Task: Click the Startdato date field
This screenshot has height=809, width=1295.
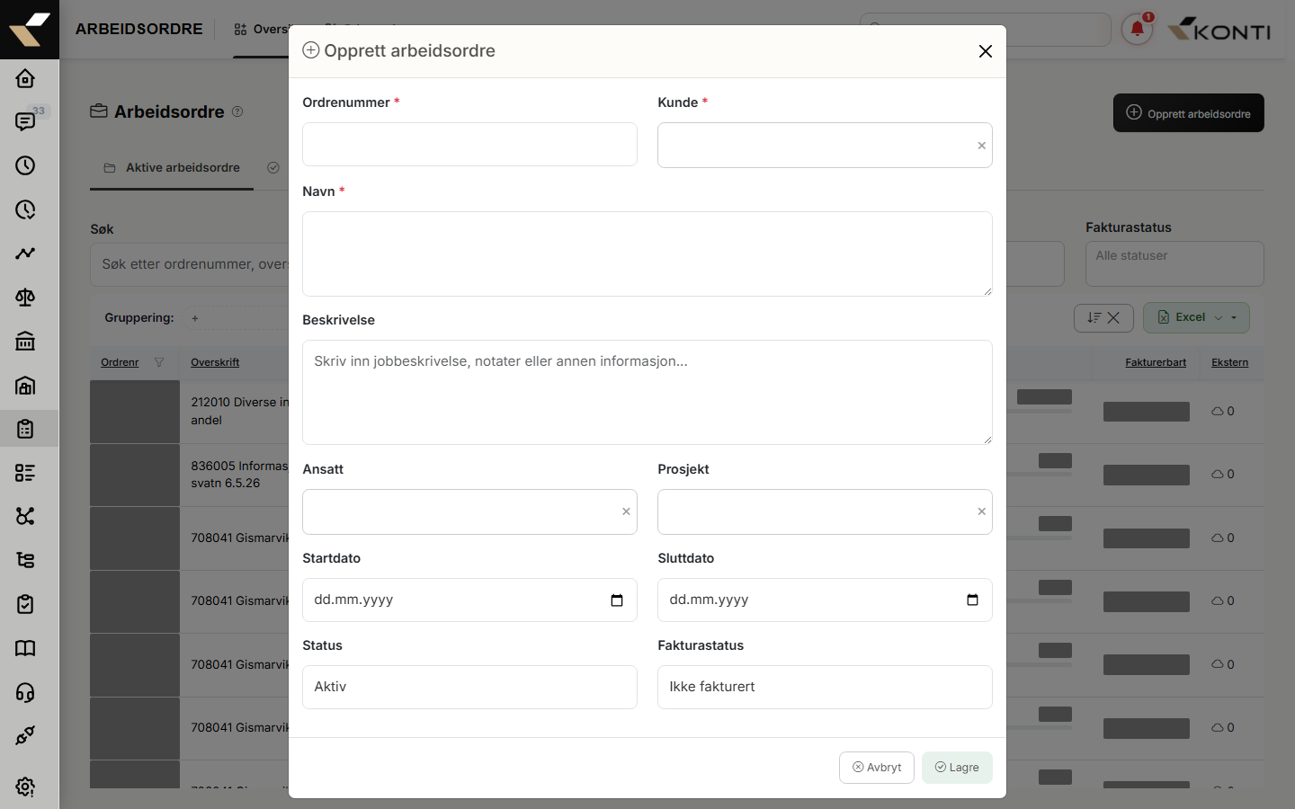Action: click(x=469, y=600)
